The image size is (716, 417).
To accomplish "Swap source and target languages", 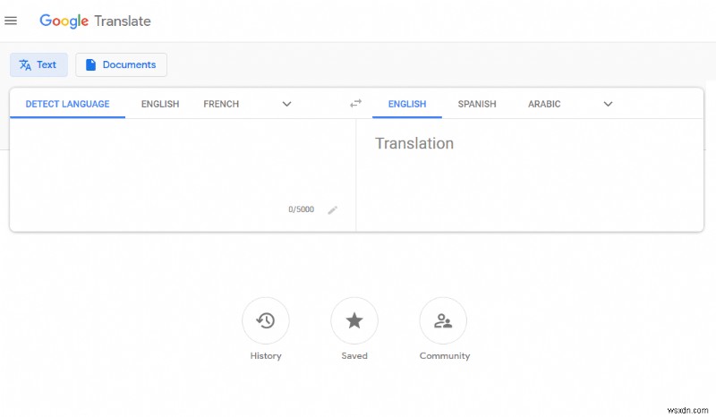I will (355, 104).
